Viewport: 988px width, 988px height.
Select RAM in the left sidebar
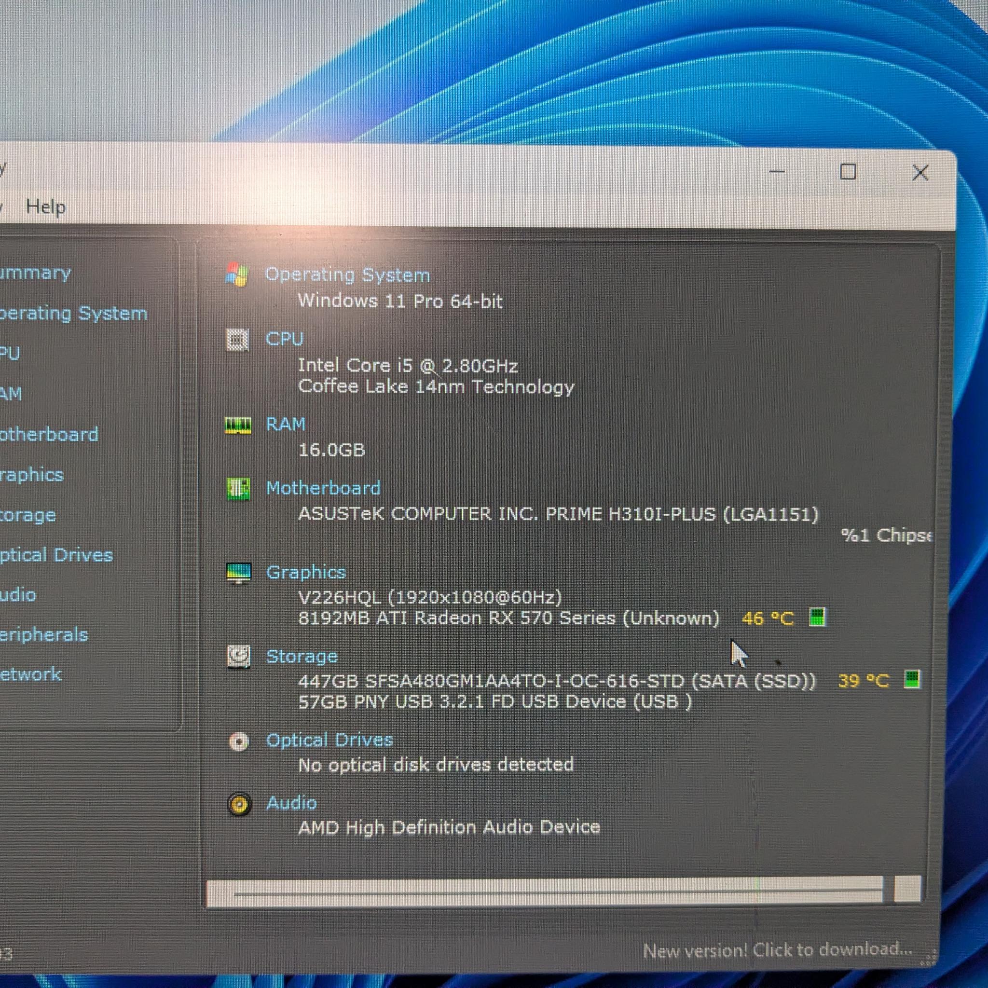pyautogui.click(x=11, y=394)
